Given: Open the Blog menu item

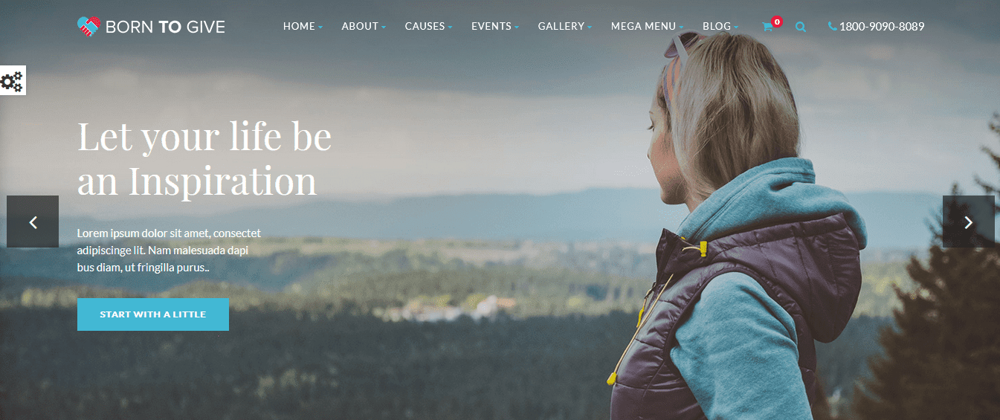Looking at the screenshot, I should 720,27.
